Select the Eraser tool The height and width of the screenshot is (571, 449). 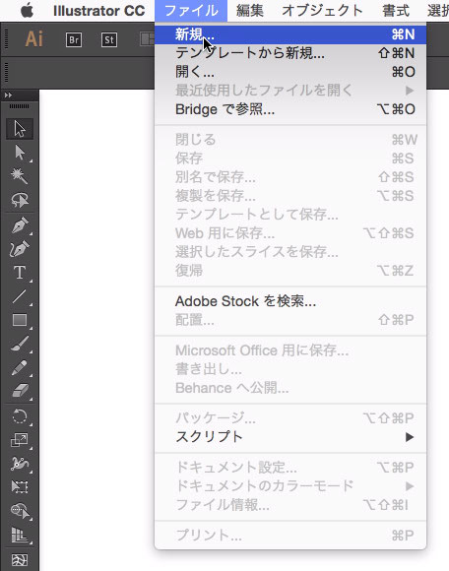20,391
